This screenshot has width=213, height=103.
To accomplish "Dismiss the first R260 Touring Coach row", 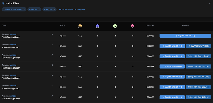I will tap(52, 34).
